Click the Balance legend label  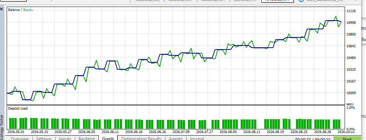point(14,10)
